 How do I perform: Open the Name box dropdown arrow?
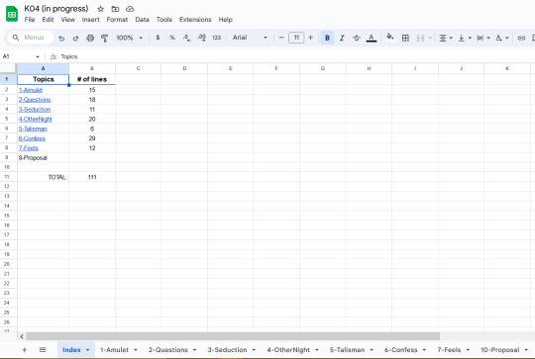tap(38, 57)
